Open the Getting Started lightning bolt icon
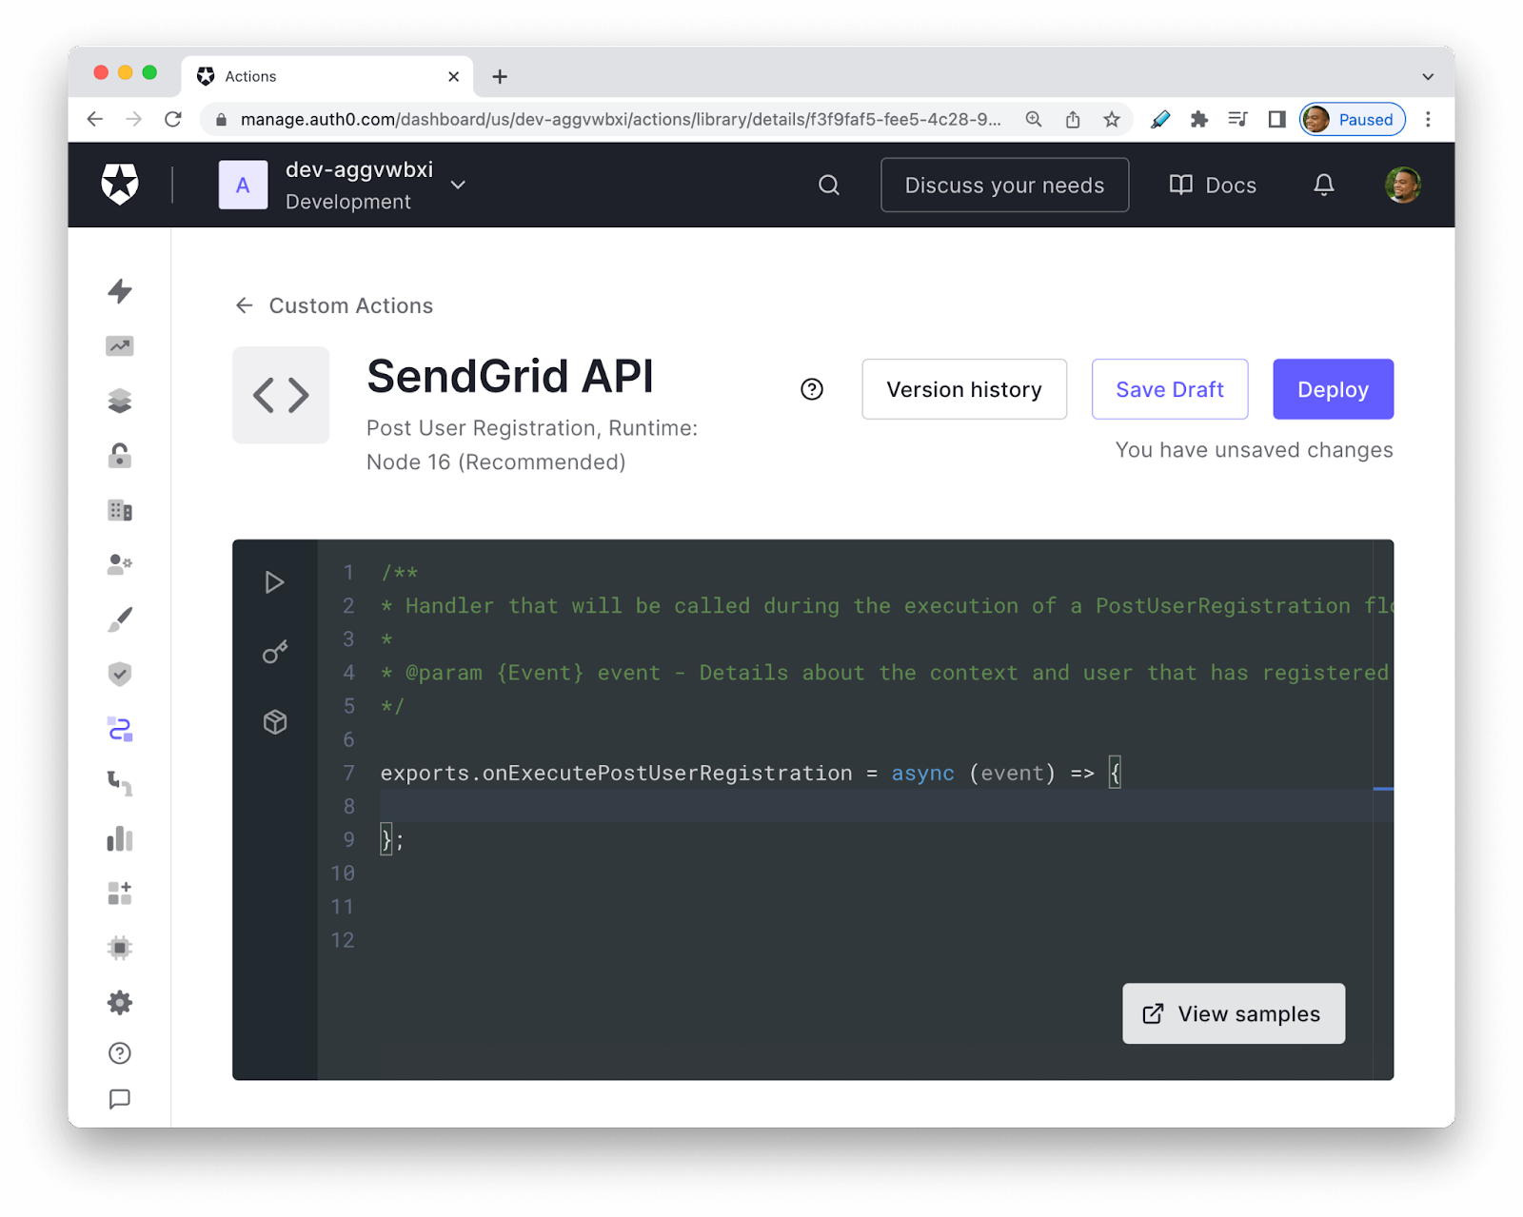Screen dimensions: 1523x1217 pos(120,291)
